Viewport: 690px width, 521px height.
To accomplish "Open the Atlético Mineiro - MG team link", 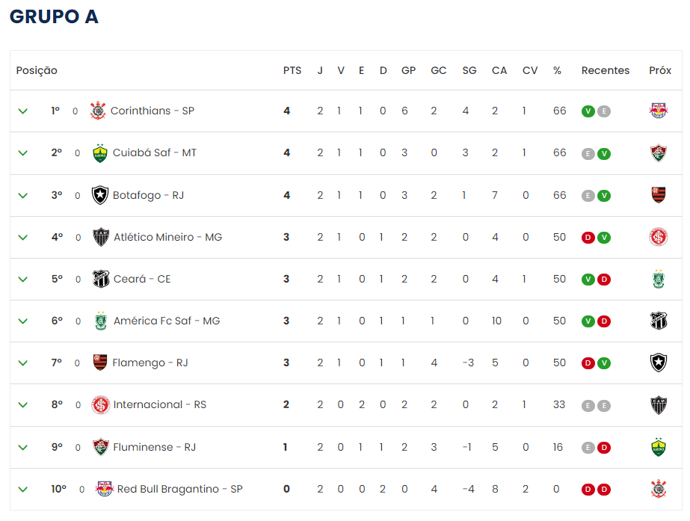I will pos(167,237).
